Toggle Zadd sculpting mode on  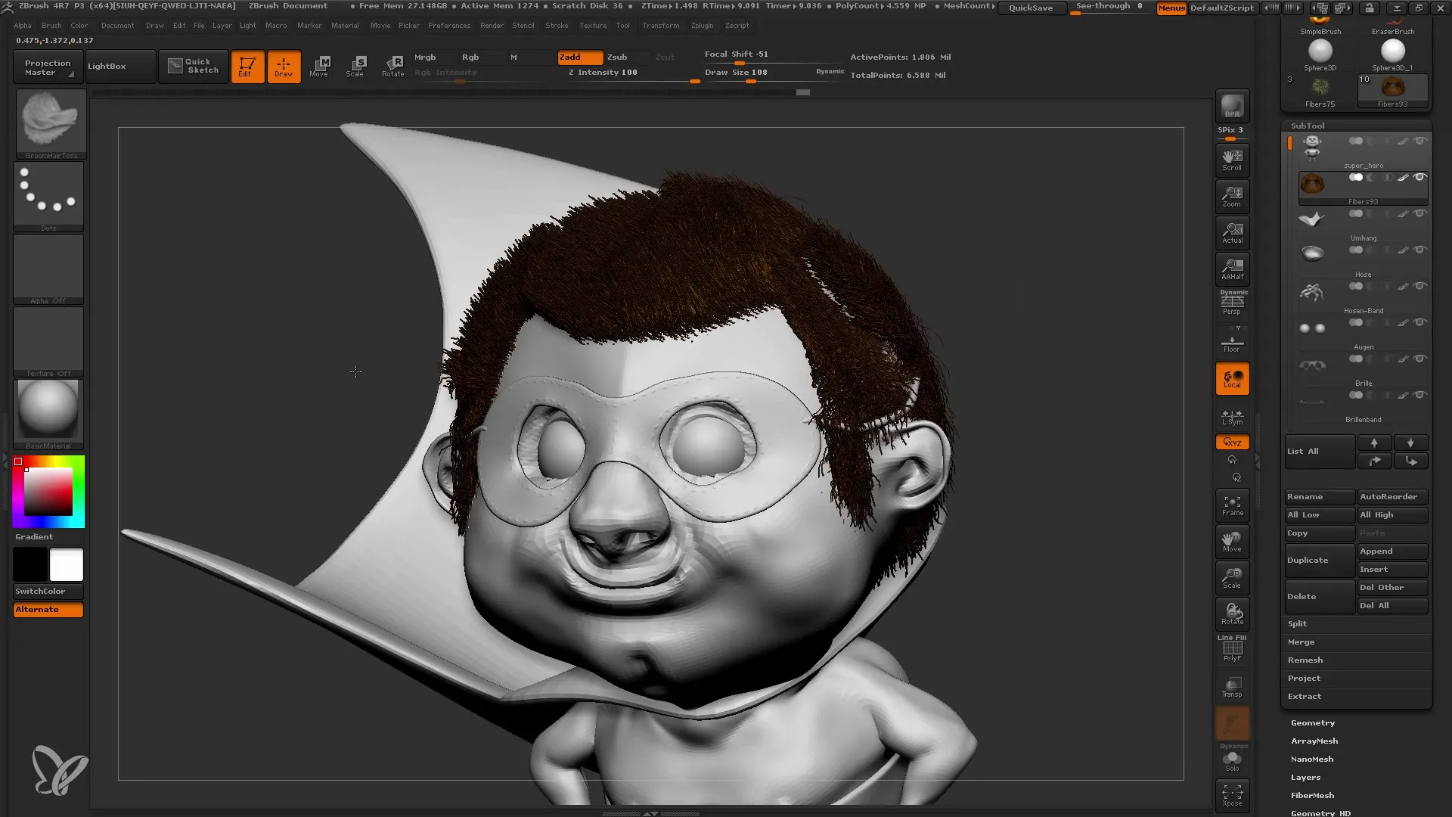pyautogui.click(x=579, y=57)
